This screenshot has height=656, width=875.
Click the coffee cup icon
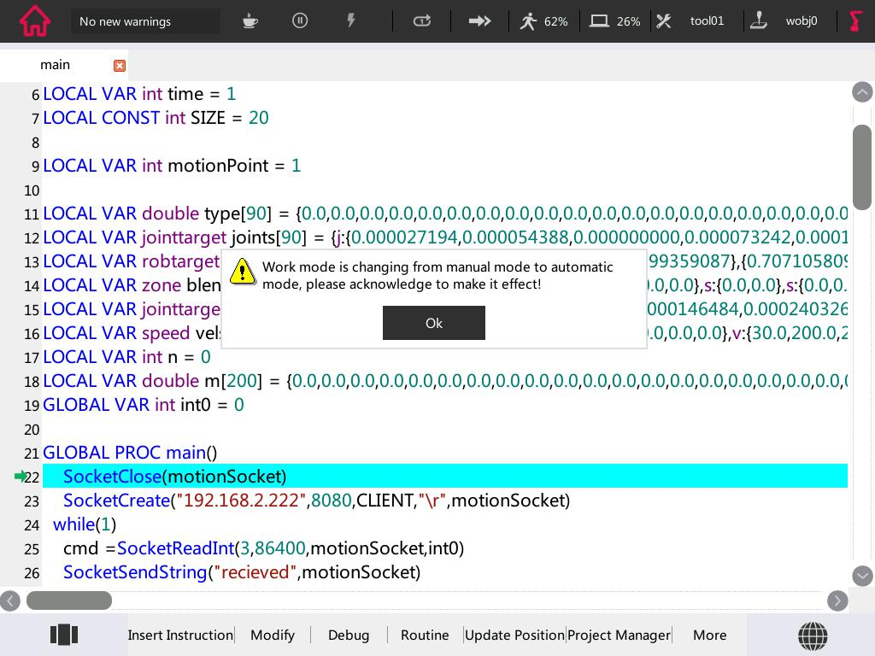pyautogui.click(x=250, y=20)
